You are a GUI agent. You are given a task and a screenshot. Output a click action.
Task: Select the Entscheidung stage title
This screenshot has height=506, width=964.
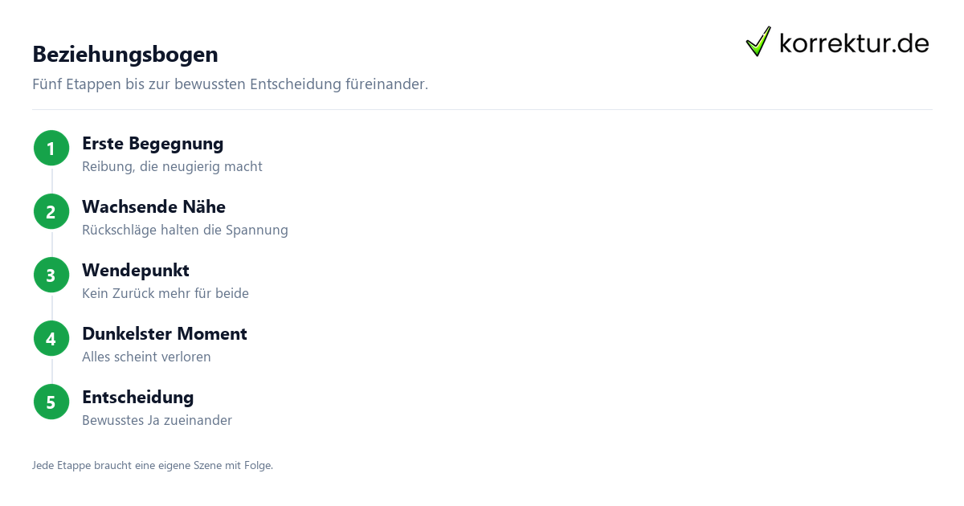click(x=138, y=398)
